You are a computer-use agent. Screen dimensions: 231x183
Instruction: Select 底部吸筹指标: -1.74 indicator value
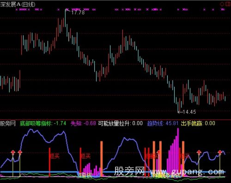pos(43,123)
